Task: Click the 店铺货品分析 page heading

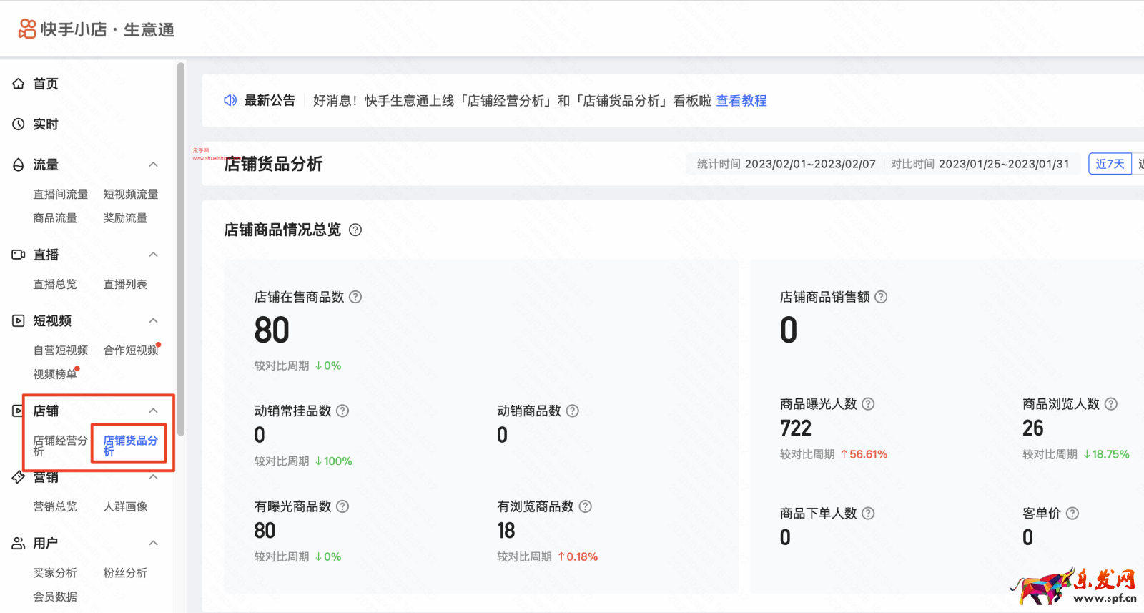Action: [273, 164]
